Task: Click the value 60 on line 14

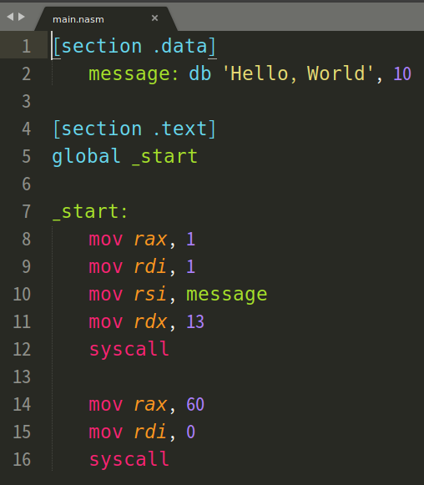Action: 195,404
